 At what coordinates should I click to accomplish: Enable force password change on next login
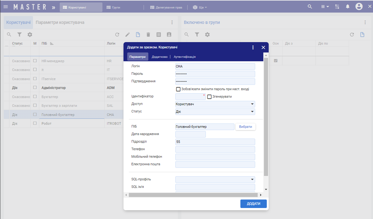pyautogui.click(x=178, y=89)
